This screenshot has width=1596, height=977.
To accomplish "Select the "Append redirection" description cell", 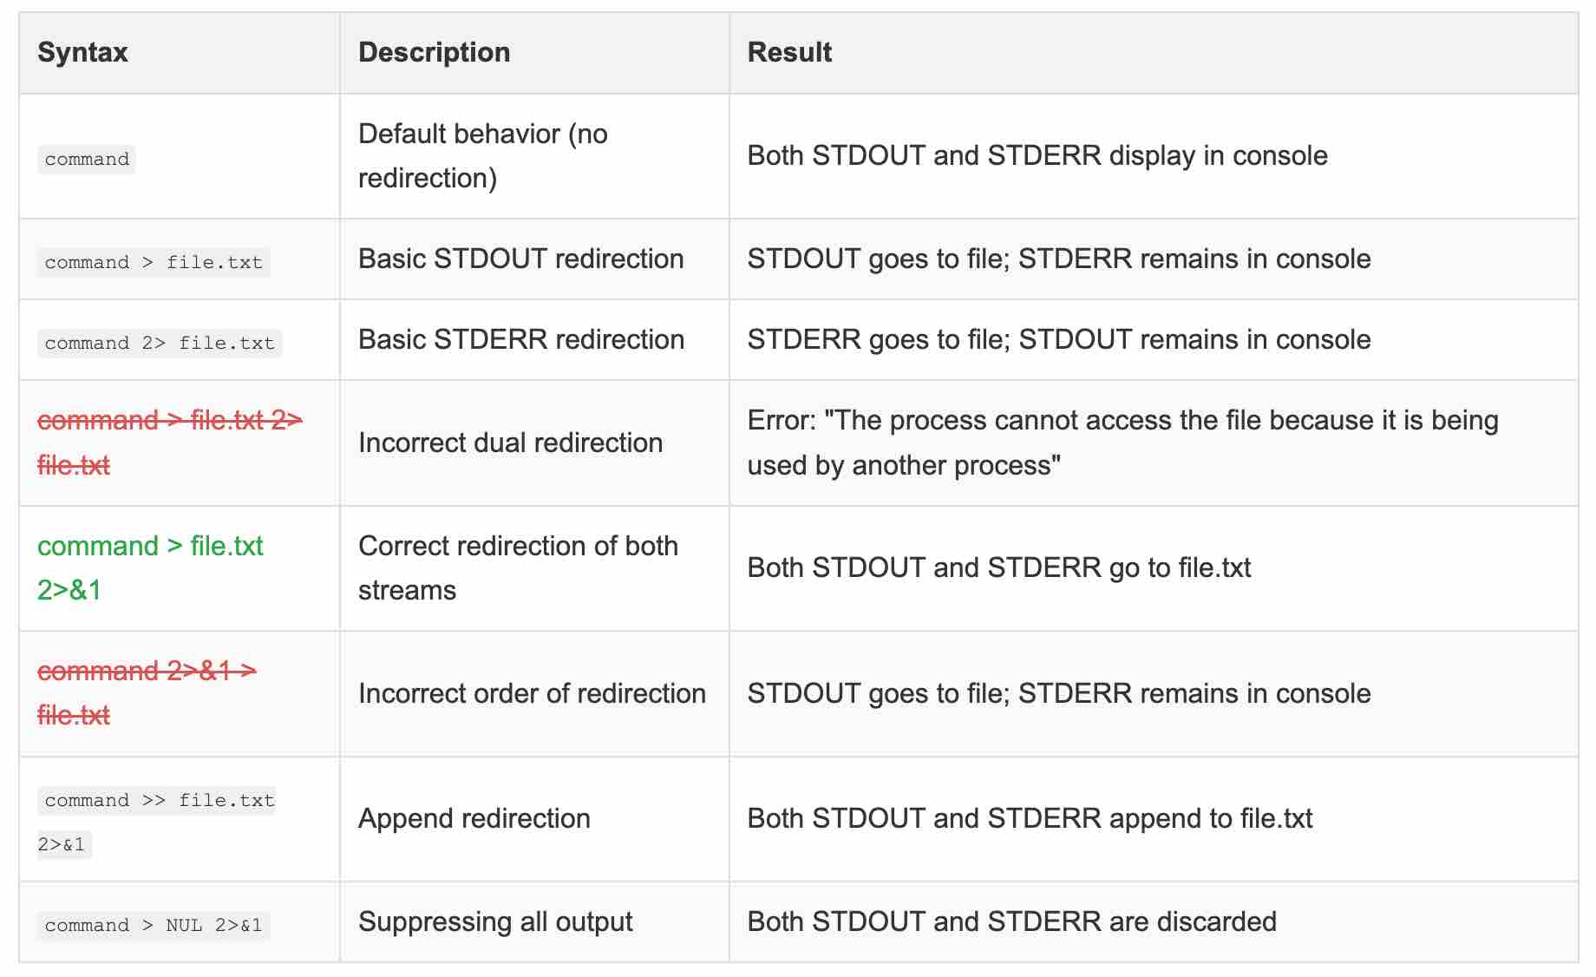I will [474, 818].
